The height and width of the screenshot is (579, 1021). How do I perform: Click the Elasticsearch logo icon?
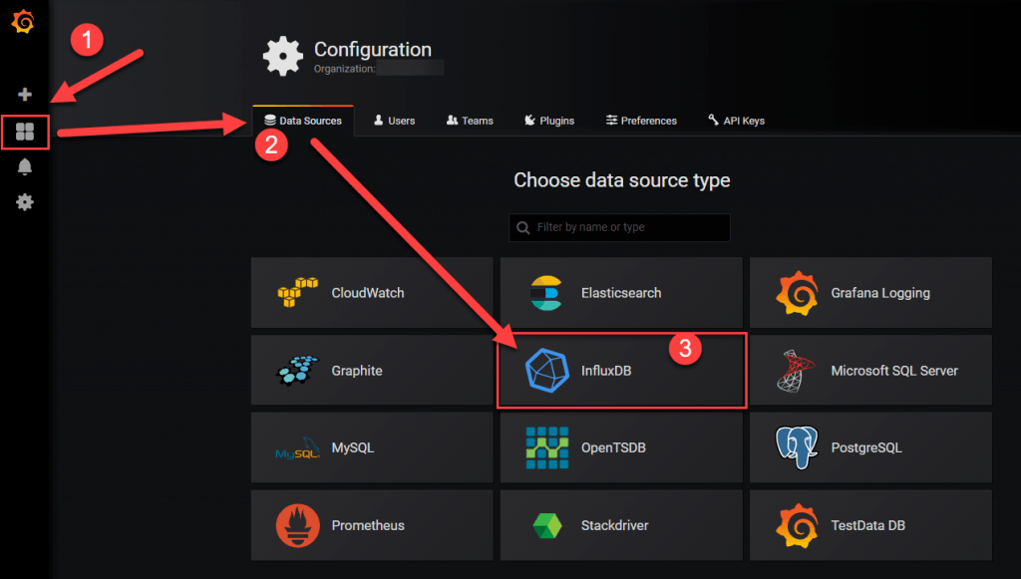(545, 293)
